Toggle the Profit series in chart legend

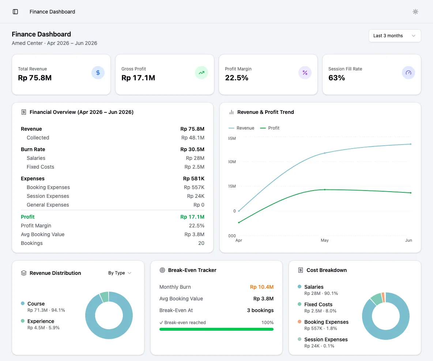pyautogui.click(x=270, y=128)
